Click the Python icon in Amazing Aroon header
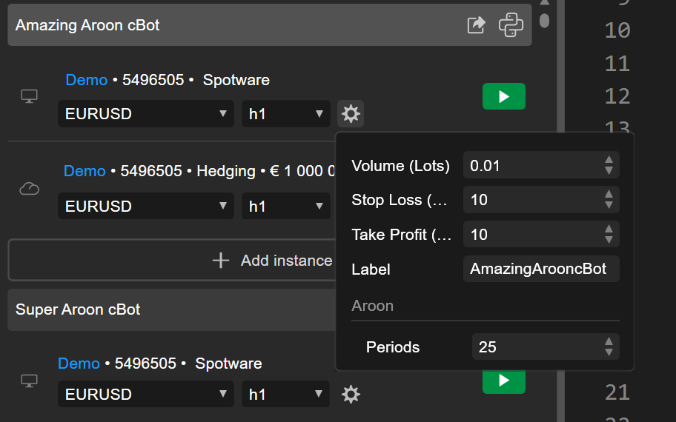Image resolution: width=676 pixels, height=422 pixels. pos(511,24)
